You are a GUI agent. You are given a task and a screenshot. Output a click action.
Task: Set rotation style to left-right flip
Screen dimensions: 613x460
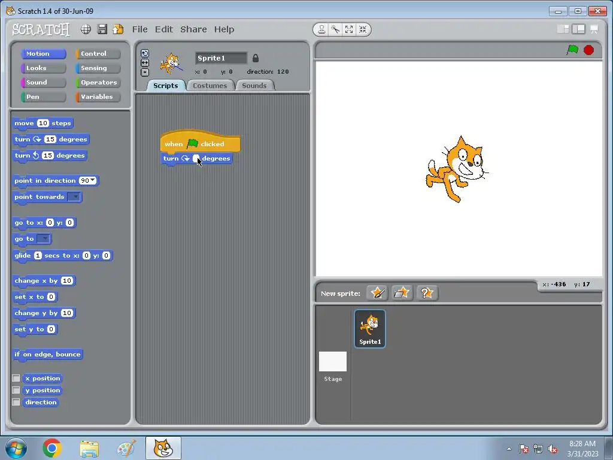pyautogui.click(x=145, y=62)
